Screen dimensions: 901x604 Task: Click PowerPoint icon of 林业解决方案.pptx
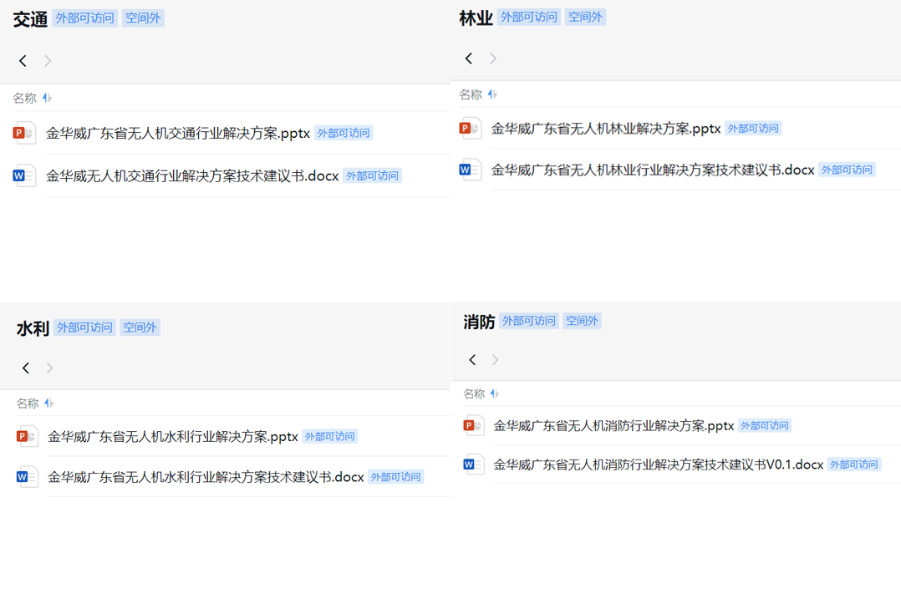[470, 129]
